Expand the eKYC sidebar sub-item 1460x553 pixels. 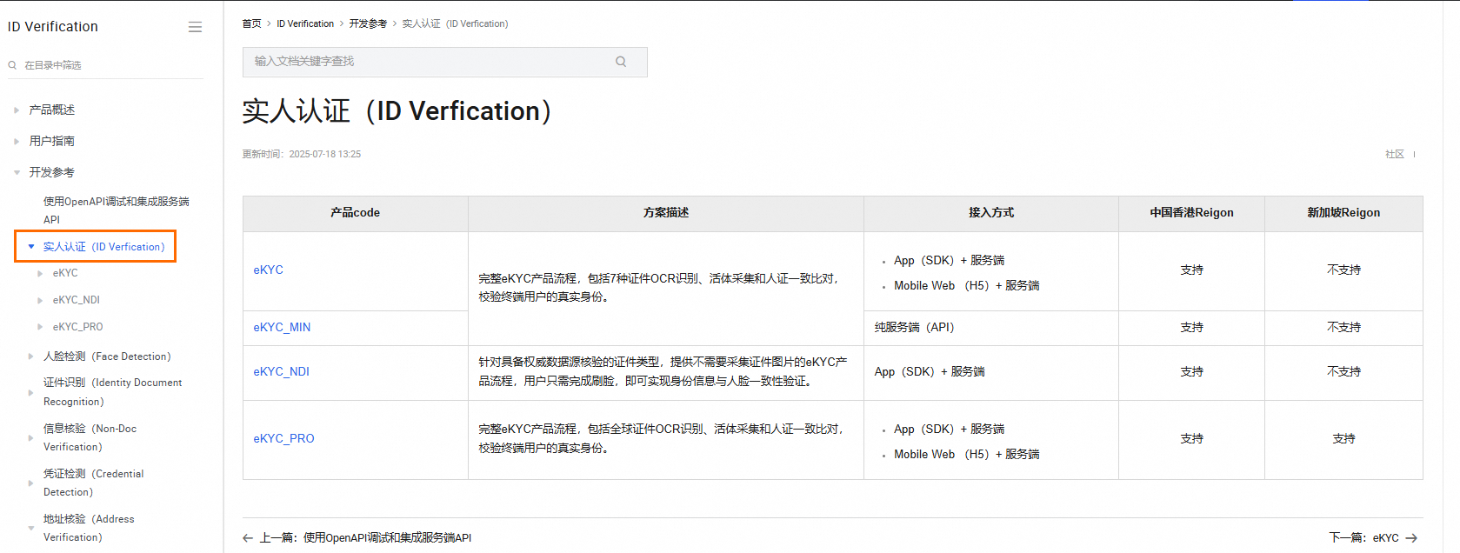pos(40,274)
